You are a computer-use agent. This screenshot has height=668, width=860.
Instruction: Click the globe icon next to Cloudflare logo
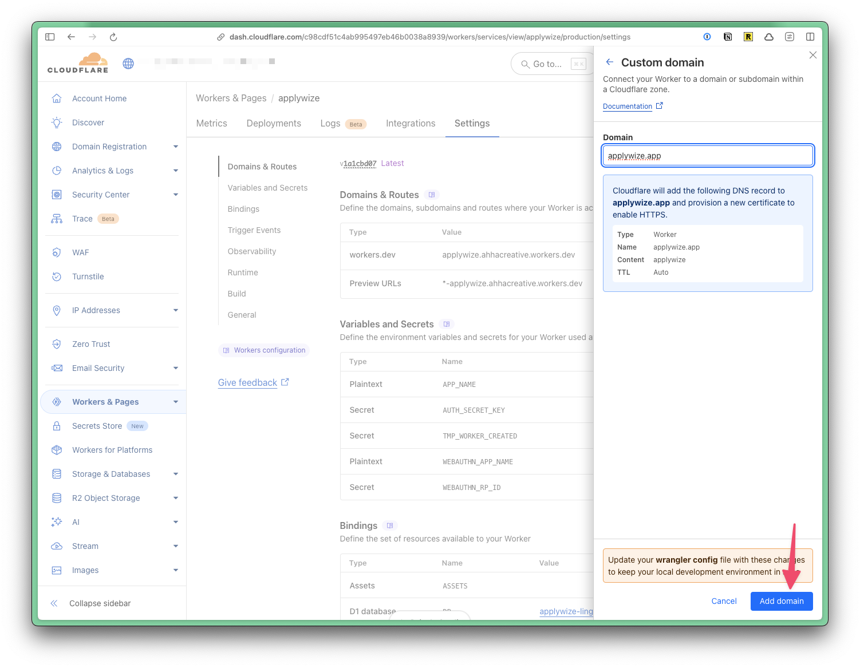(128, 64)
